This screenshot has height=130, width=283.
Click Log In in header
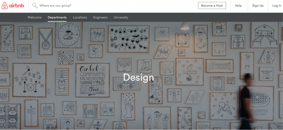click(277, 6)
